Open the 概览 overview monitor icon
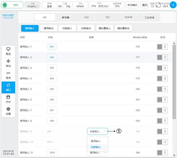 (8, 51)
